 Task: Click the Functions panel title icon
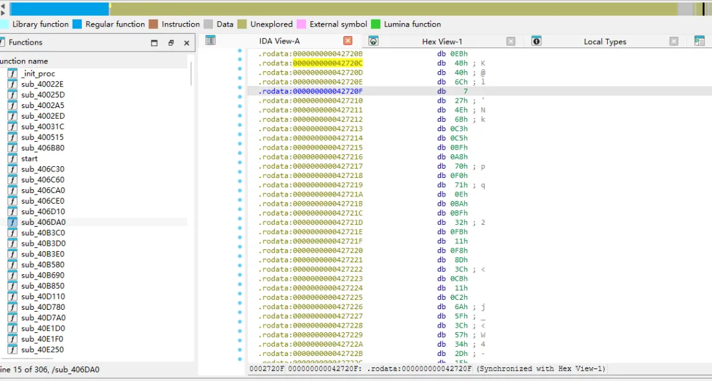coord(2,42)
